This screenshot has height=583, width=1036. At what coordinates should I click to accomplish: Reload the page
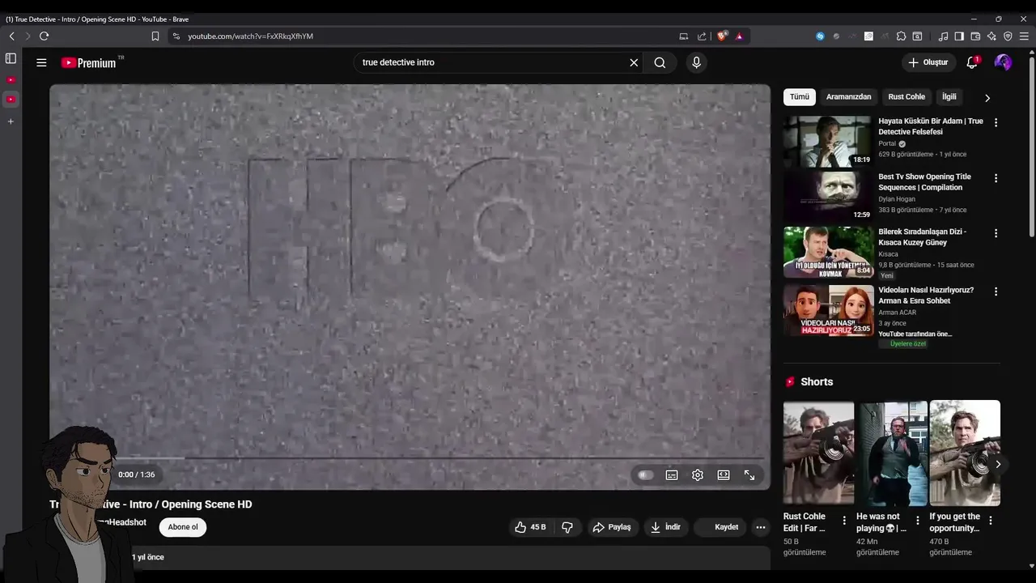tap(44, 36)
